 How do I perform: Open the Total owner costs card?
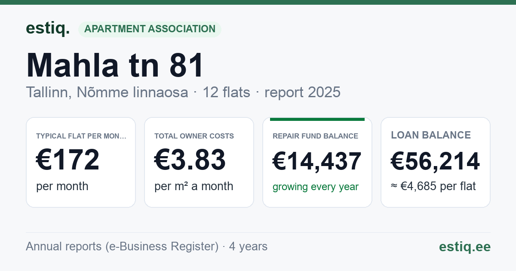[199, 162]
